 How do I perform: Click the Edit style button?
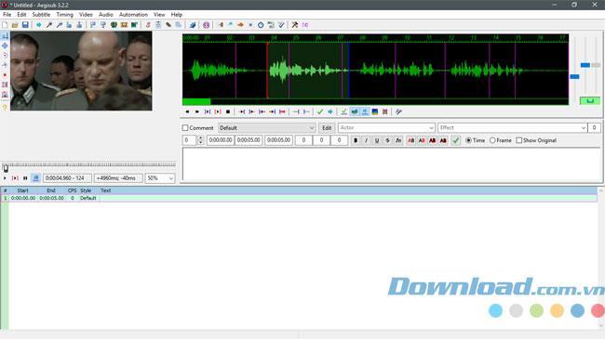click(x=327, y=128)
